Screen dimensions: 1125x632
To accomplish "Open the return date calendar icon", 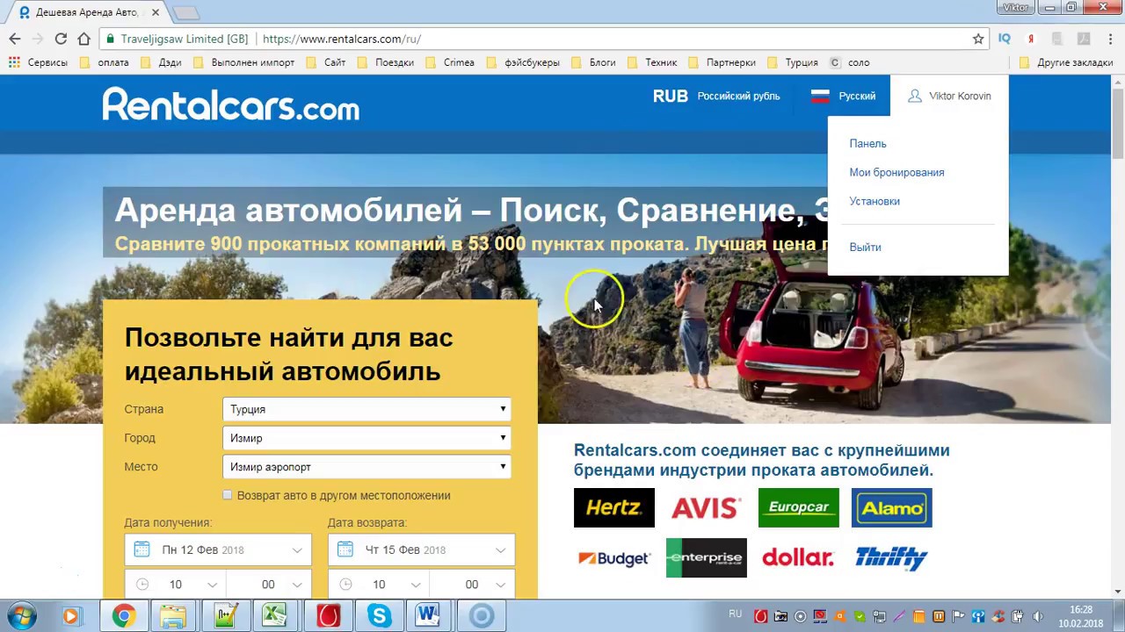I will pos(345,549).
